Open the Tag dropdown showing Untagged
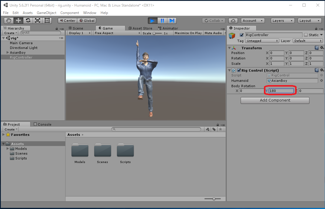This screenshot has width=325, height=209. tap(262, 41)
